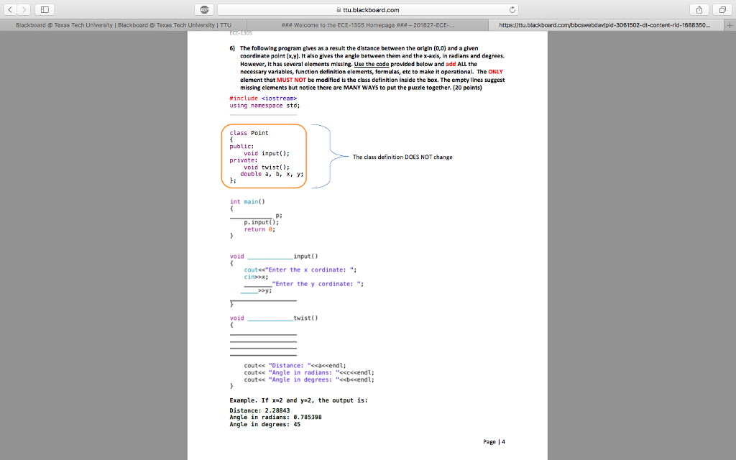Switch to the Blackboard Texas Tech University tab

(122, 24)
